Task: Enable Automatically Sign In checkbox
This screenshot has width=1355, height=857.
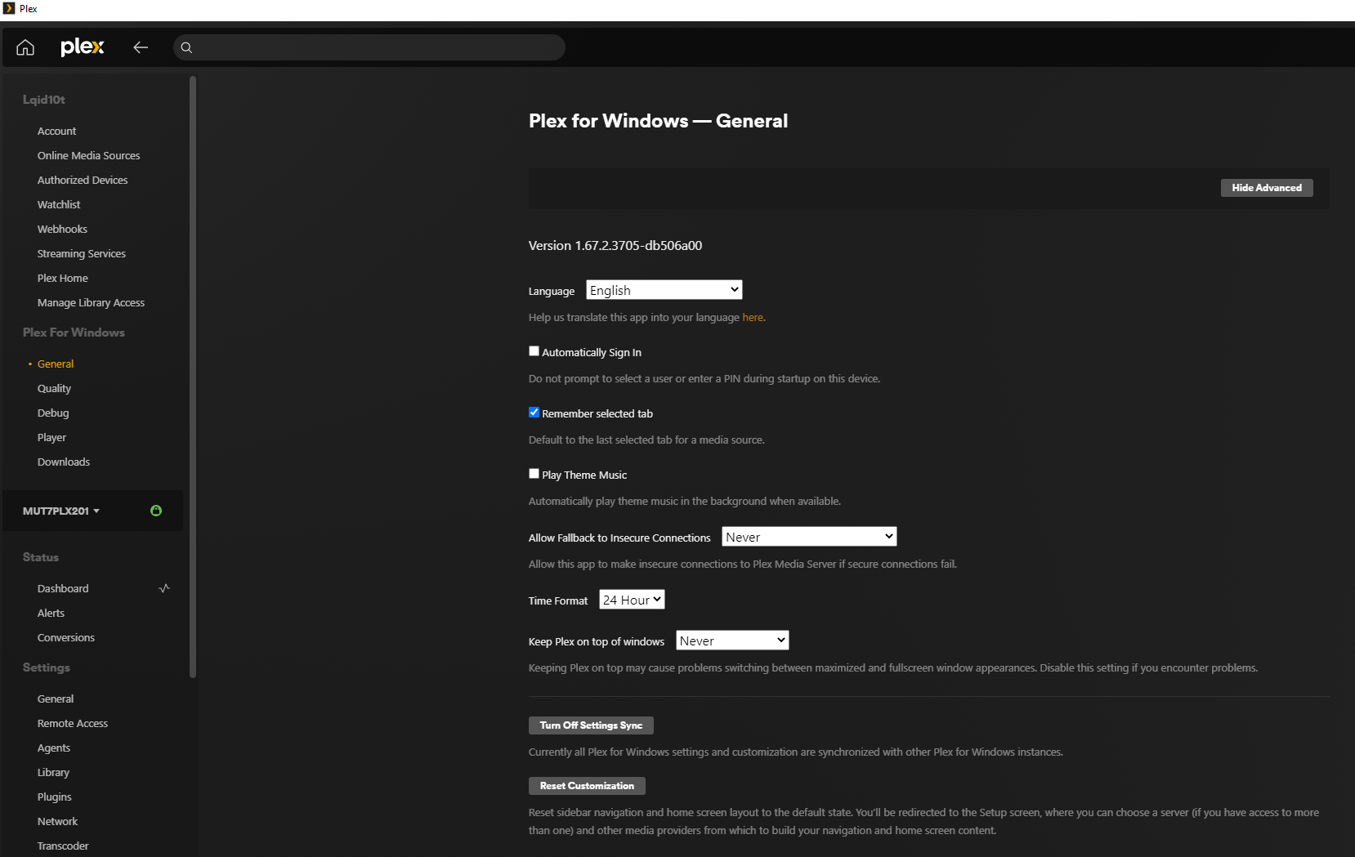Action: [534, 351]
